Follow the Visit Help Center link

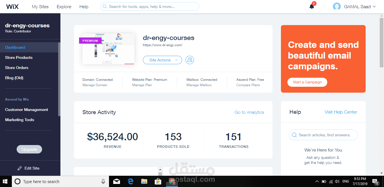(x=341, y=112)
